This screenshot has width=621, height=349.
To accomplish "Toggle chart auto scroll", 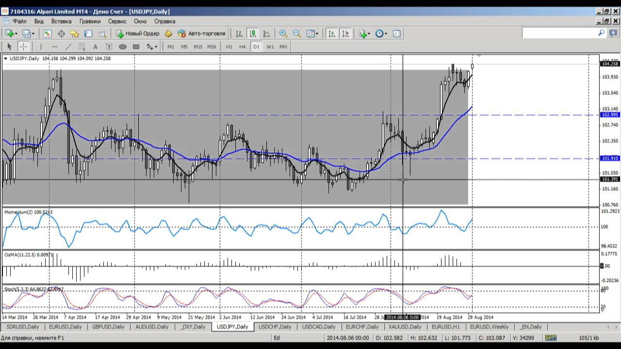I will (332, 33).
